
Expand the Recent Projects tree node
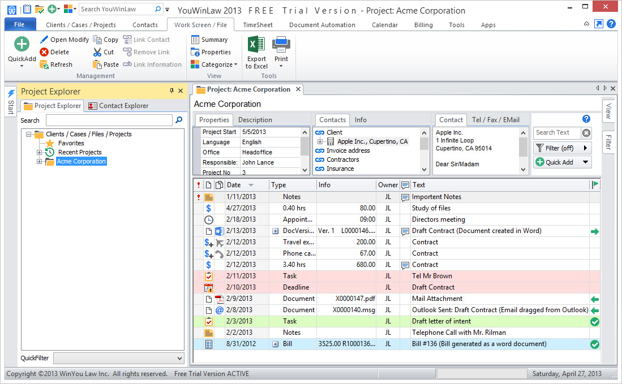[40, 152]
